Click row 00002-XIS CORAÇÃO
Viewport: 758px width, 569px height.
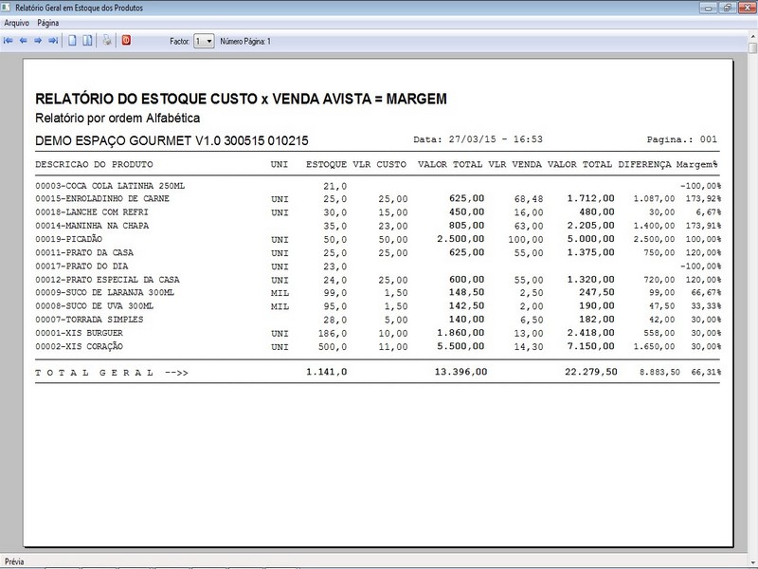[378, 347]
